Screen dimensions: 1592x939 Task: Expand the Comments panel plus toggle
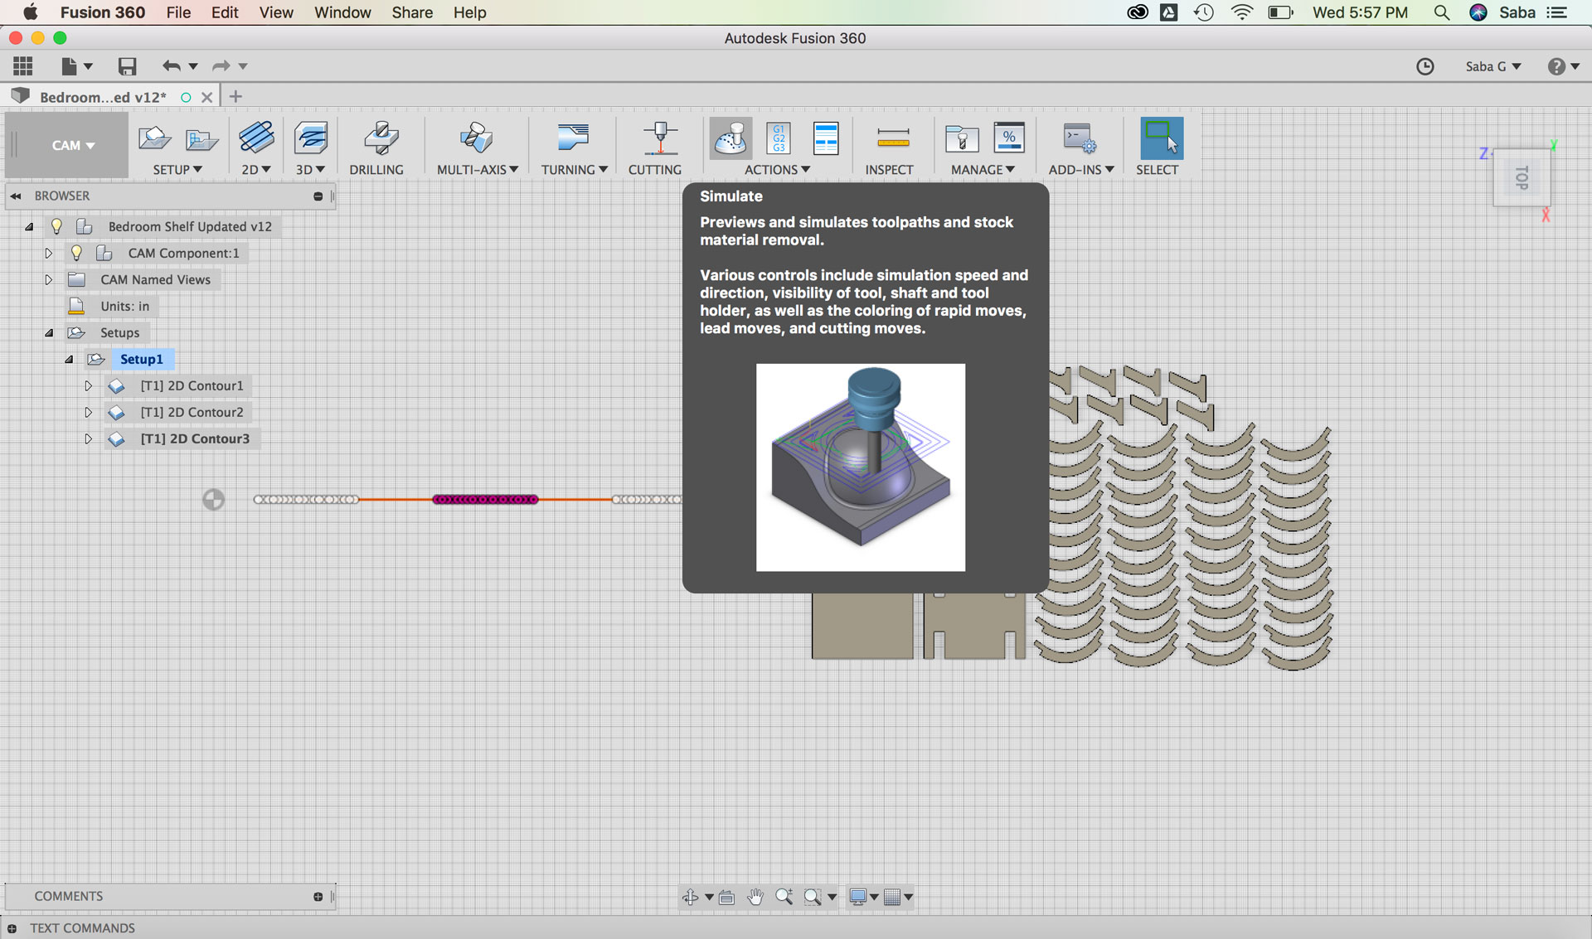(318, 897)
